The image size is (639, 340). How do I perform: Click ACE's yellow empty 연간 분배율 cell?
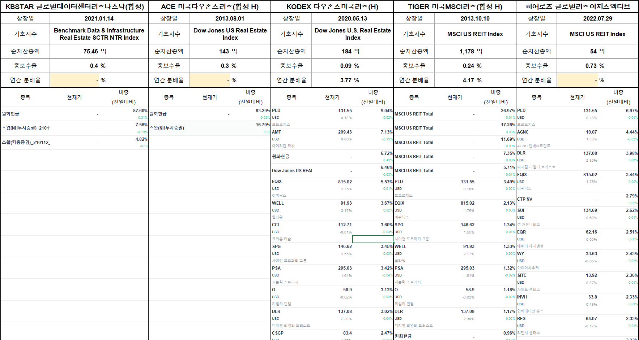pyautogui.click(x=209, y=80)
